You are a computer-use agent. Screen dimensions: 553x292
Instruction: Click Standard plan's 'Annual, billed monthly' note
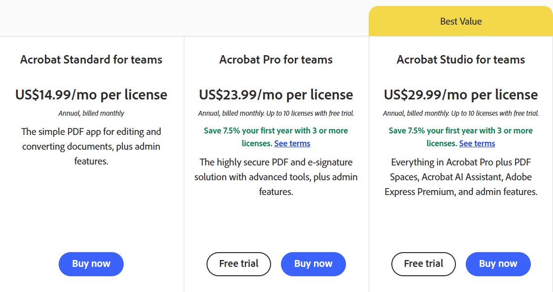(91, 113)
